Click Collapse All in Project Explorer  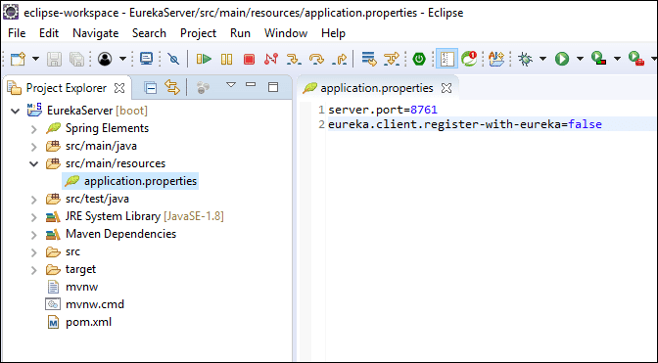[150, 88]
